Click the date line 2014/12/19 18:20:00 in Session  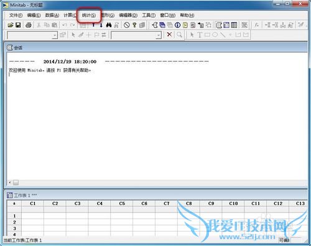(70, 61)
